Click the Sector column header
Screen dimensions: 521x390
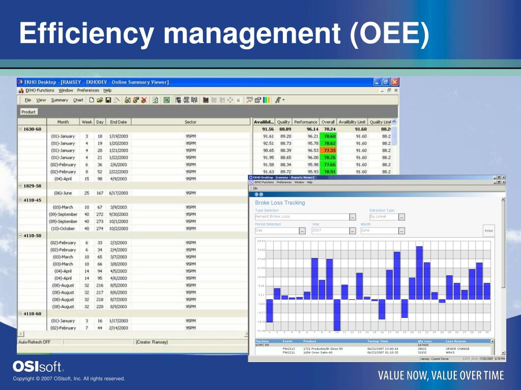tap(190, 122)
